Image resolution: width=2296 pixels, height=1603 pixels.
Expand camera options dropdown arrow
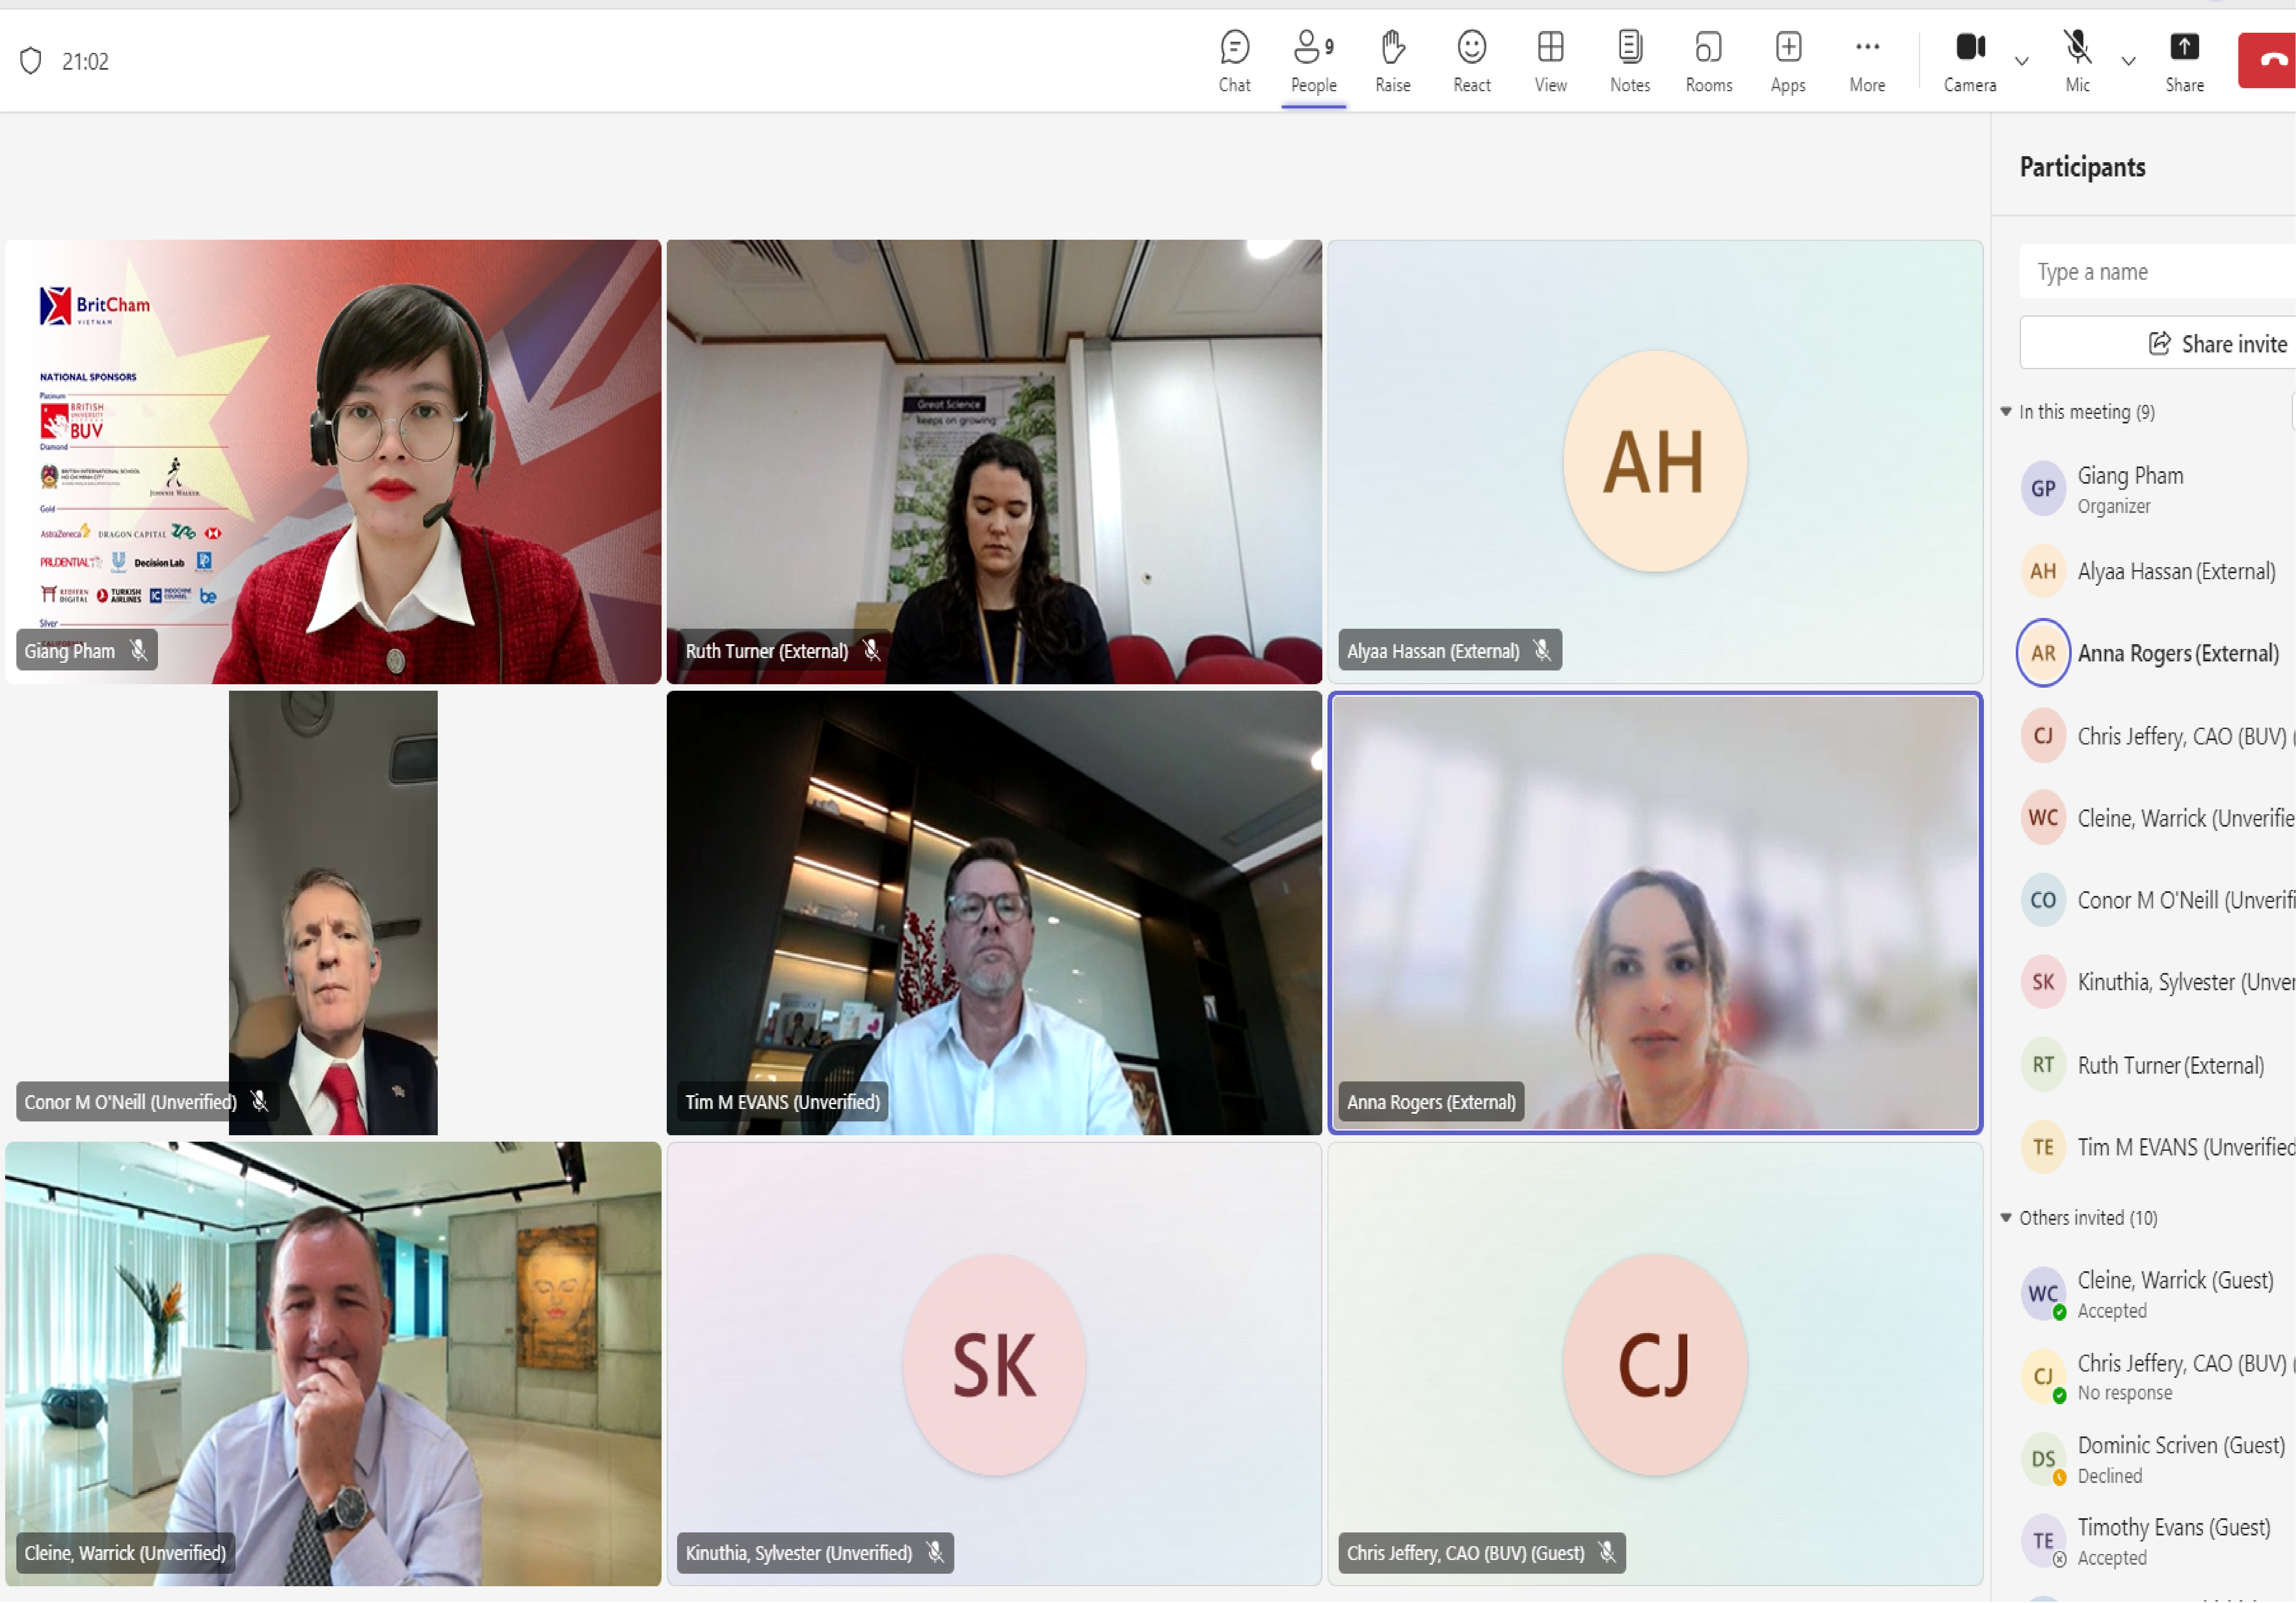2021,61
